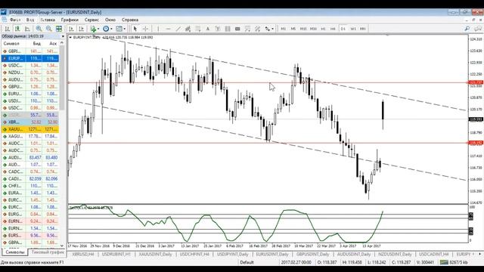The image size is (484, 272).
Task: Toggle chart shift from right edge
Action: [x=81, y=29]
